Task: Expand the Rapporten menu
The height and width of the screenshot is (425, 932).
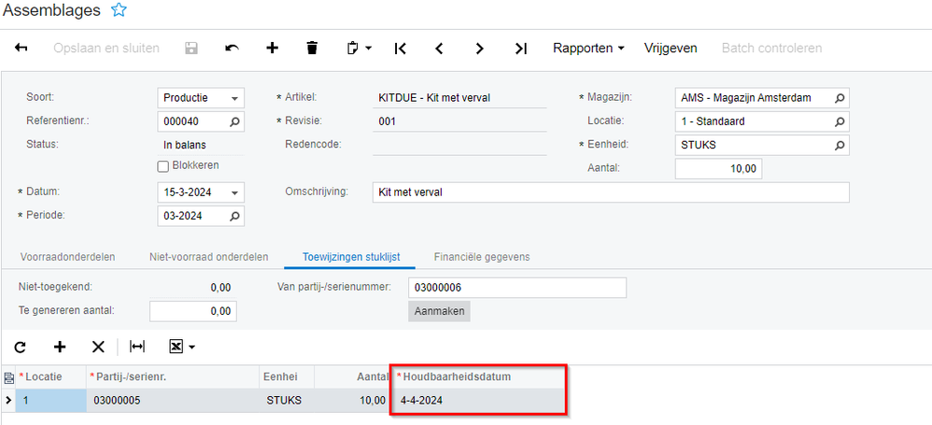Action: pos(588,48)
